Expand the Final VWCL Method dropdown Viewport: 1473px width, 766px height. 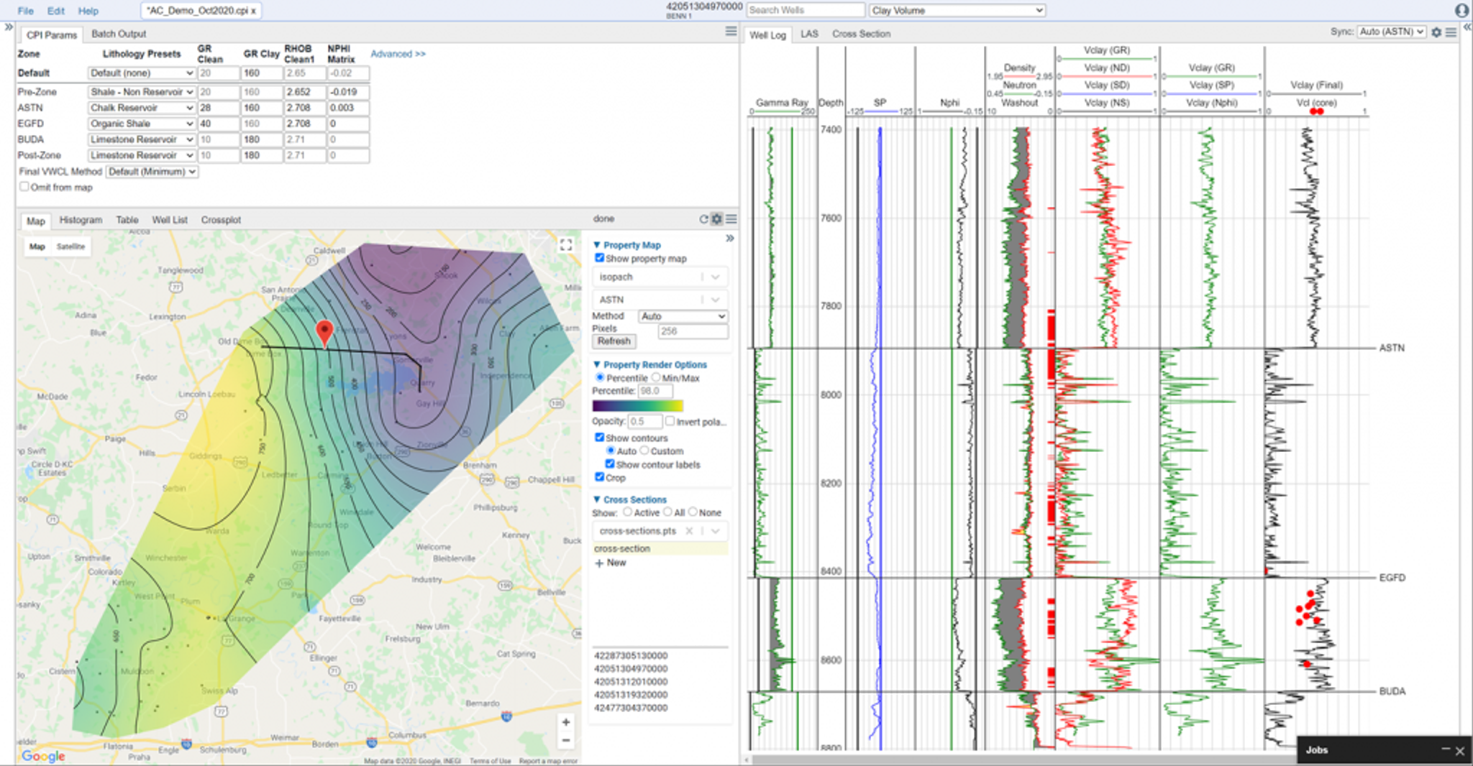(152, 172)
